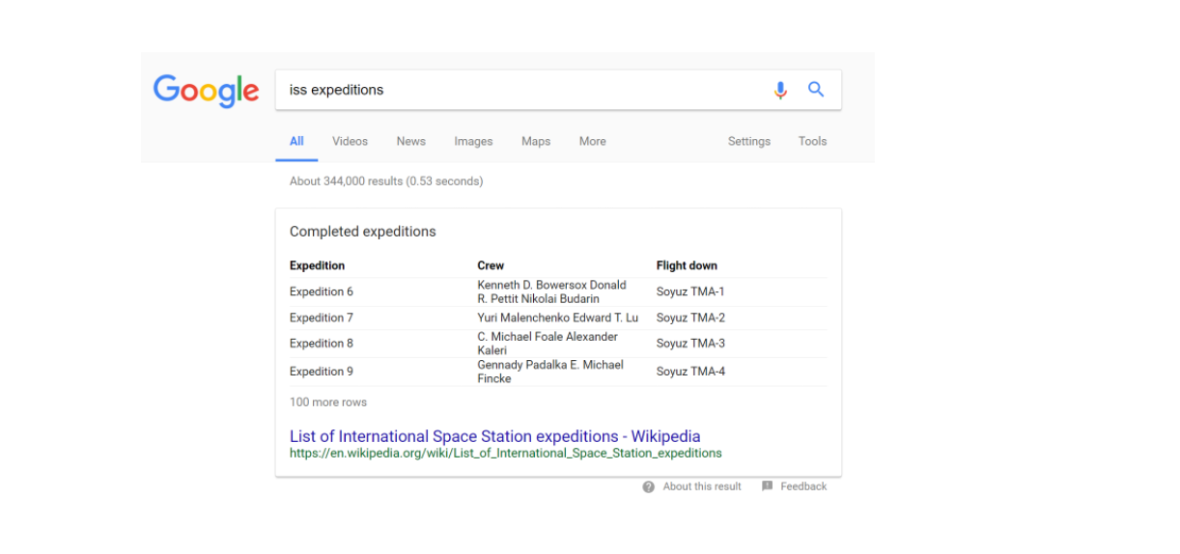Click the Expedition column header
This screenshot has width=1180, height=554.
tap(317, 265)
